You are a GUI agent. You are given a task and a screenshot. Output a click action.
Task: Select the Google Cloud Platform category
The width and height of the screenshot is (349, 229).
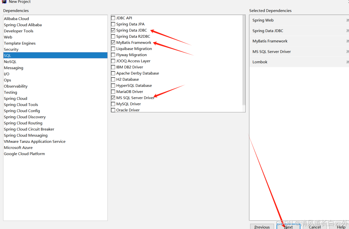pos(55,154)
